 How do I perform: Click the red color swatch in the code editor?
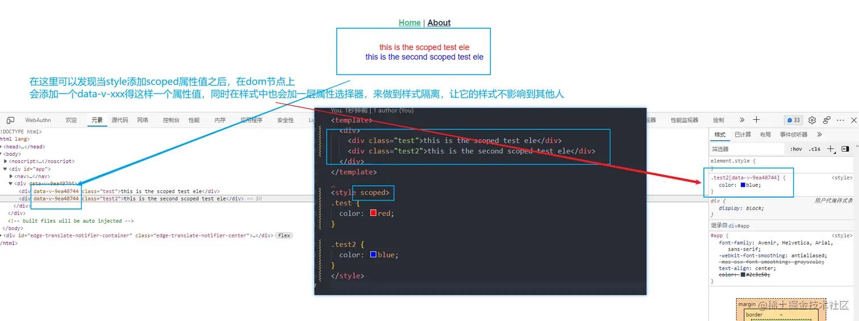(x=373, y=213)
